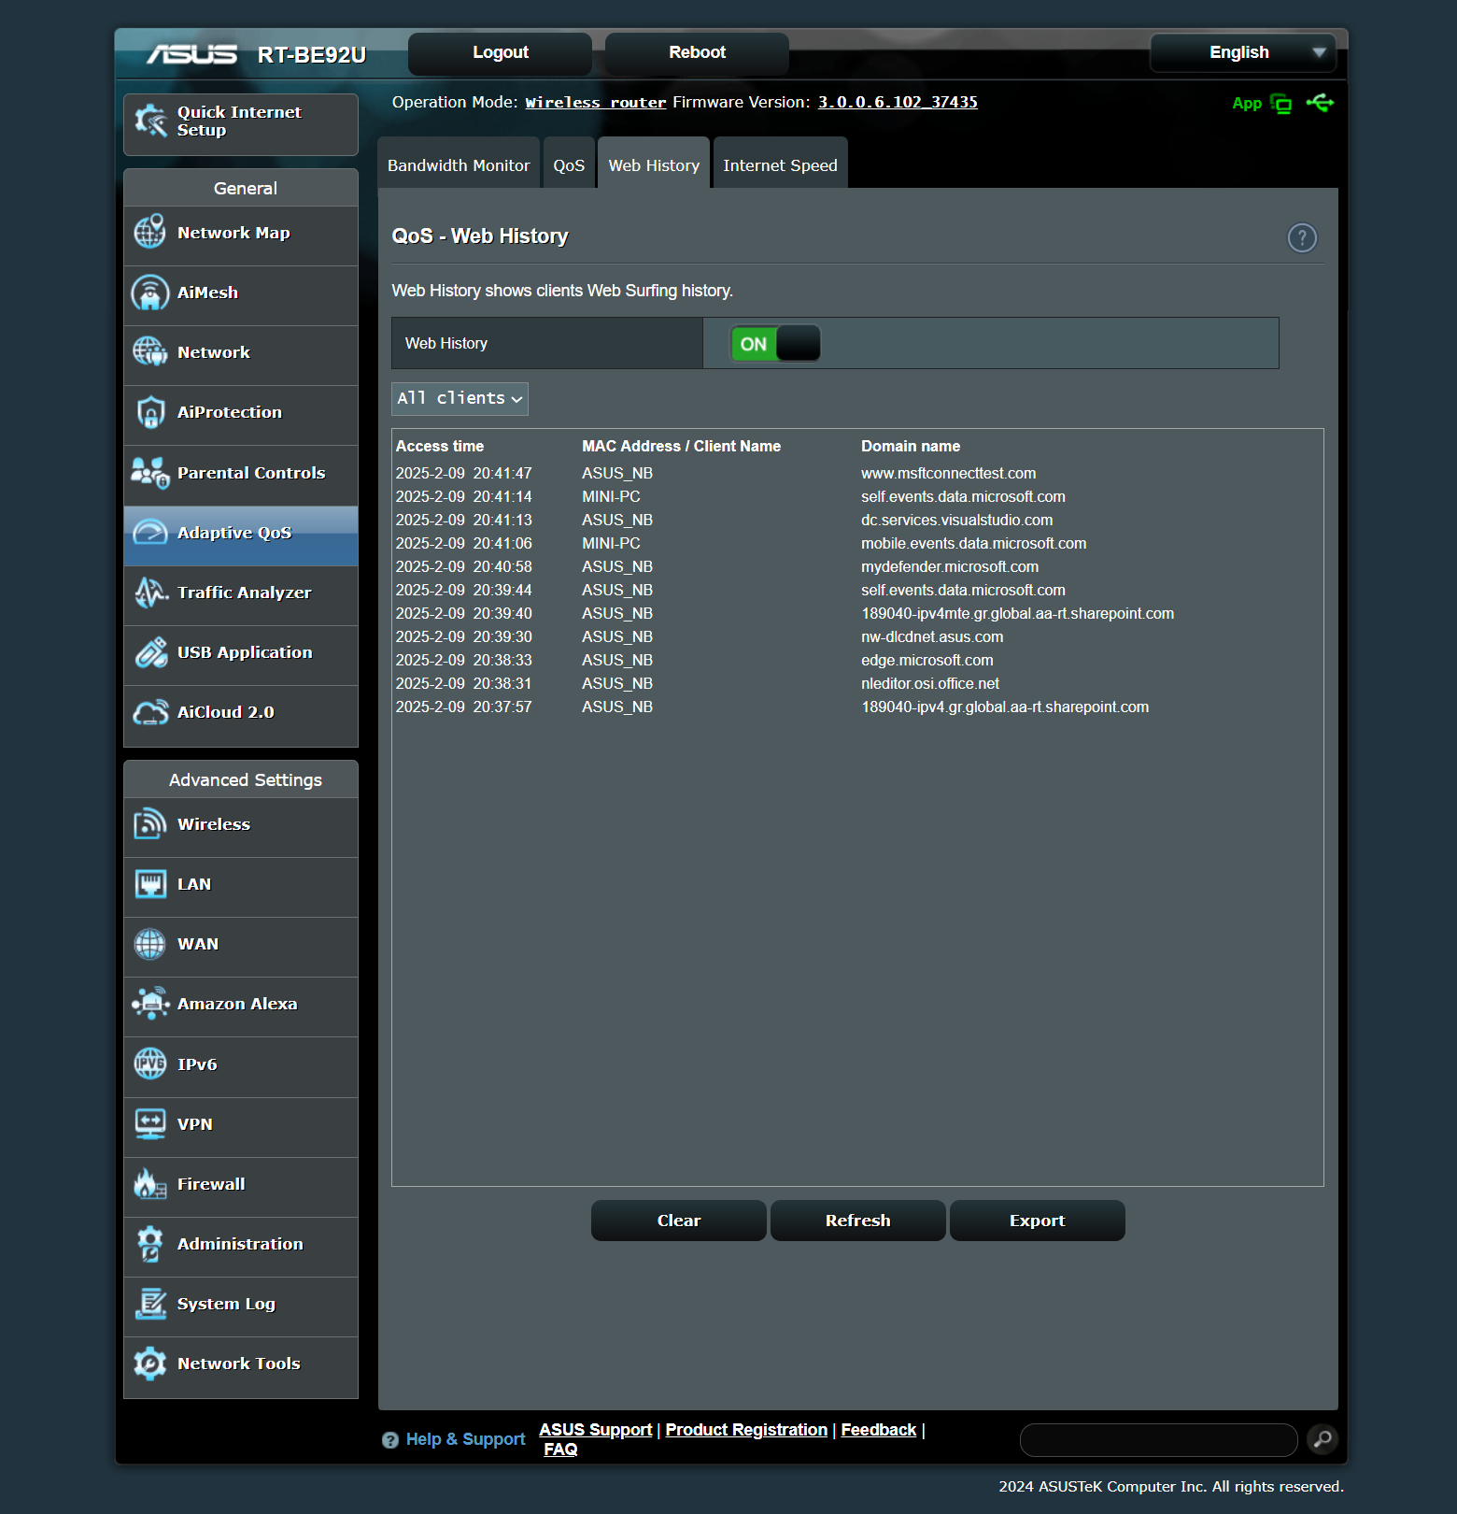Click the green network status icon
The image size is (1457, 1514).
pyautogui.click(x=1281, y=104)
